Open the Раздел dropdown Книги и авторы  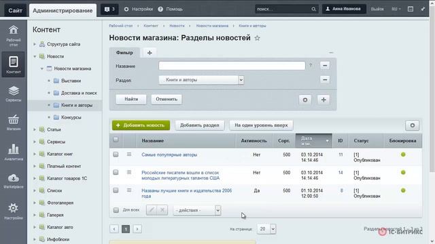pos(201,80)
